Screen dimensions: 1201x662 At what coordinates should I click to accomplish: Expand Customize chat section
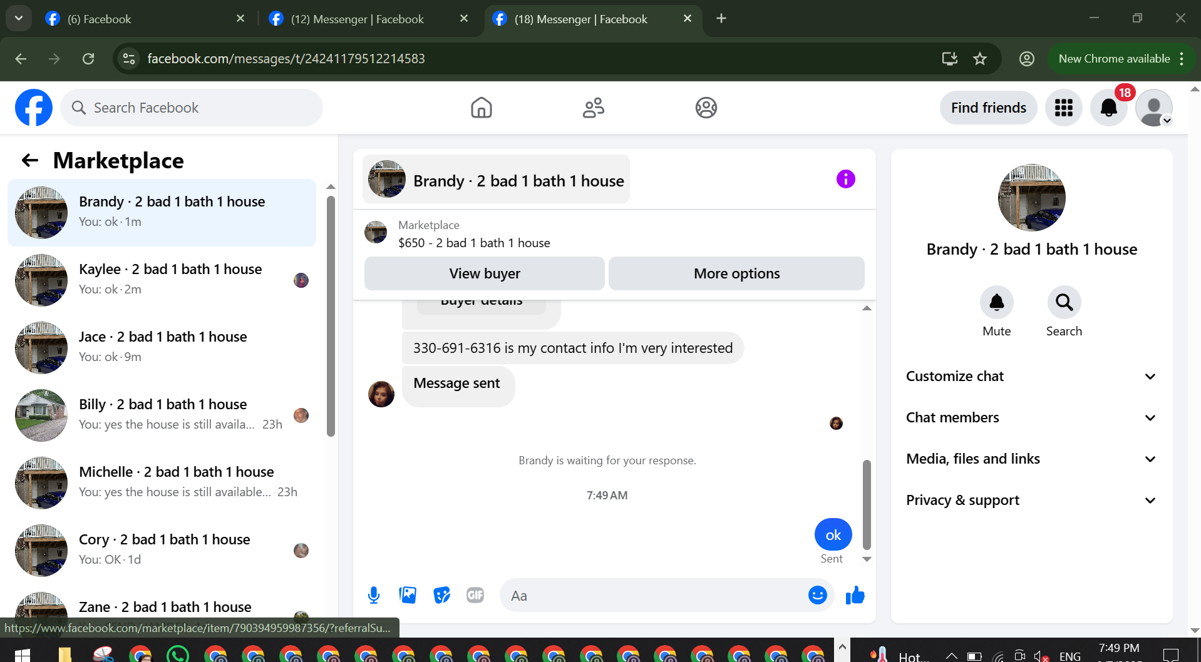coord(1031,376)
